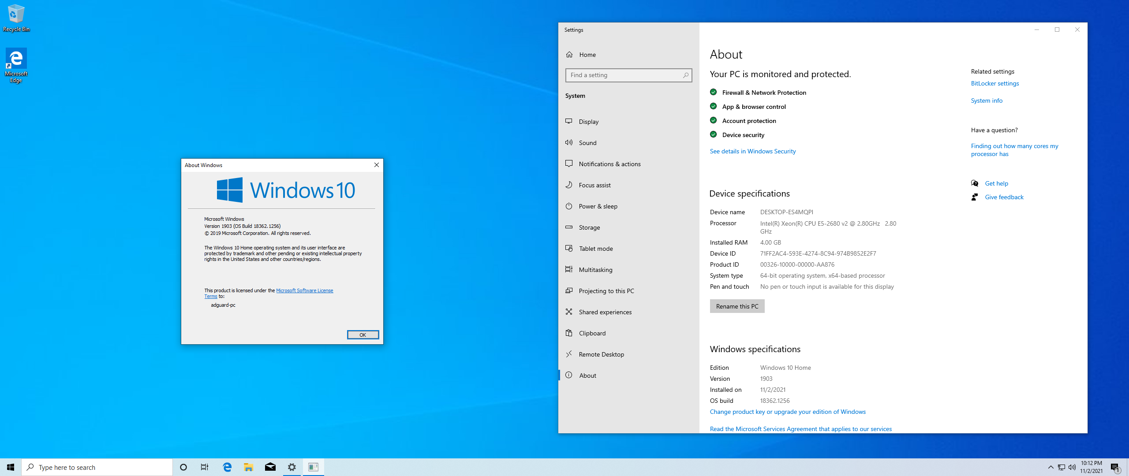
Task: Select the Focus assist moon icon
Action: [569, 185]
